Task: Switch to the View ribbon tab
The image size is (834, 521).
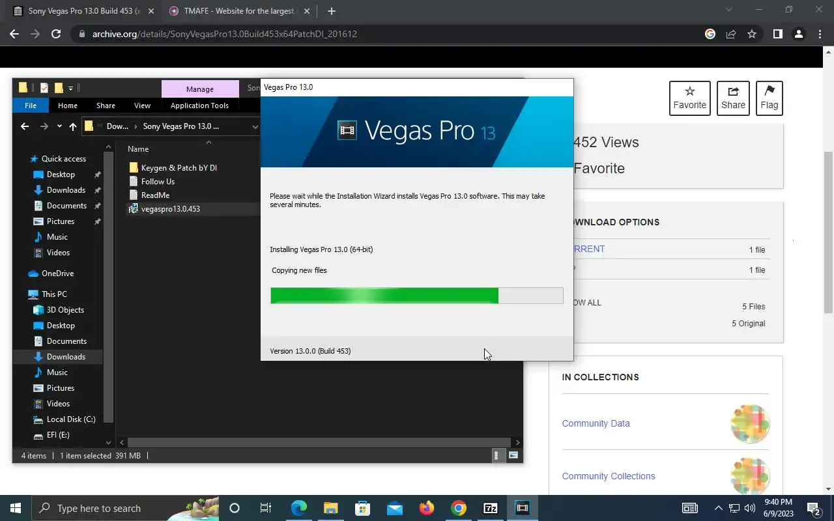Action: [x=142, y=106]
